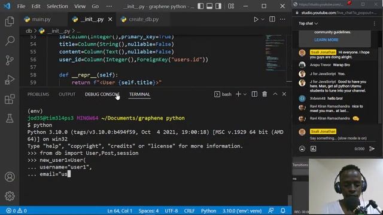Image resolution: width=383 pixels, height=215 pixels.
Task: Maximize the panel size chevron
Action: pyautogui.click(x=275, y=94)
